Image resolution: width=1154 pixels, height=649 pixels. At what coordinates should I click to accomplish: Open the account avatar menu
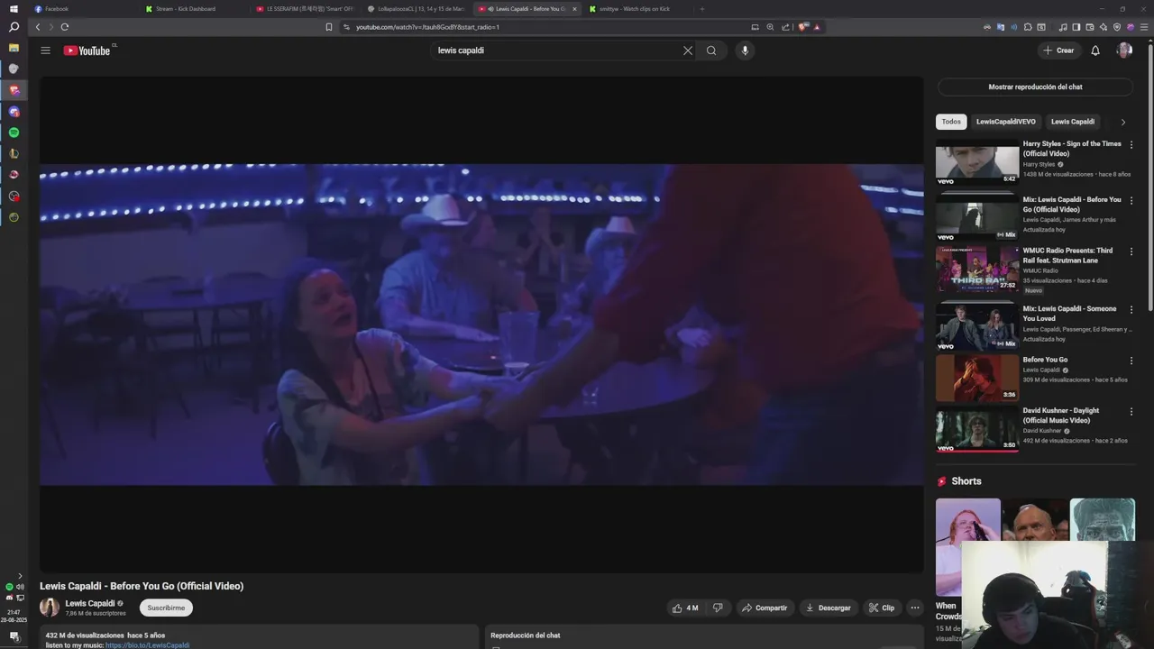pyautogui.click(x=1124, y=50)
